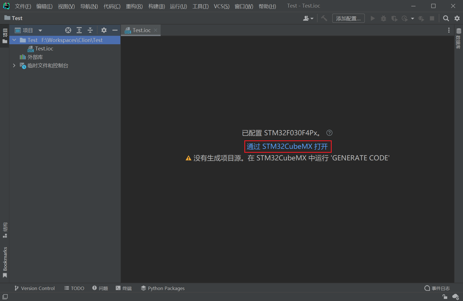
Task: Select 临时文件和控制台 tree item
Action: (x=44, y=65)
